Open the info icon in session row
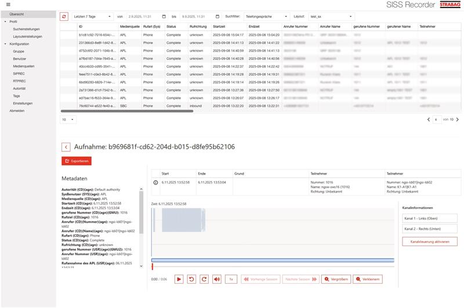 tap(155, 183)
